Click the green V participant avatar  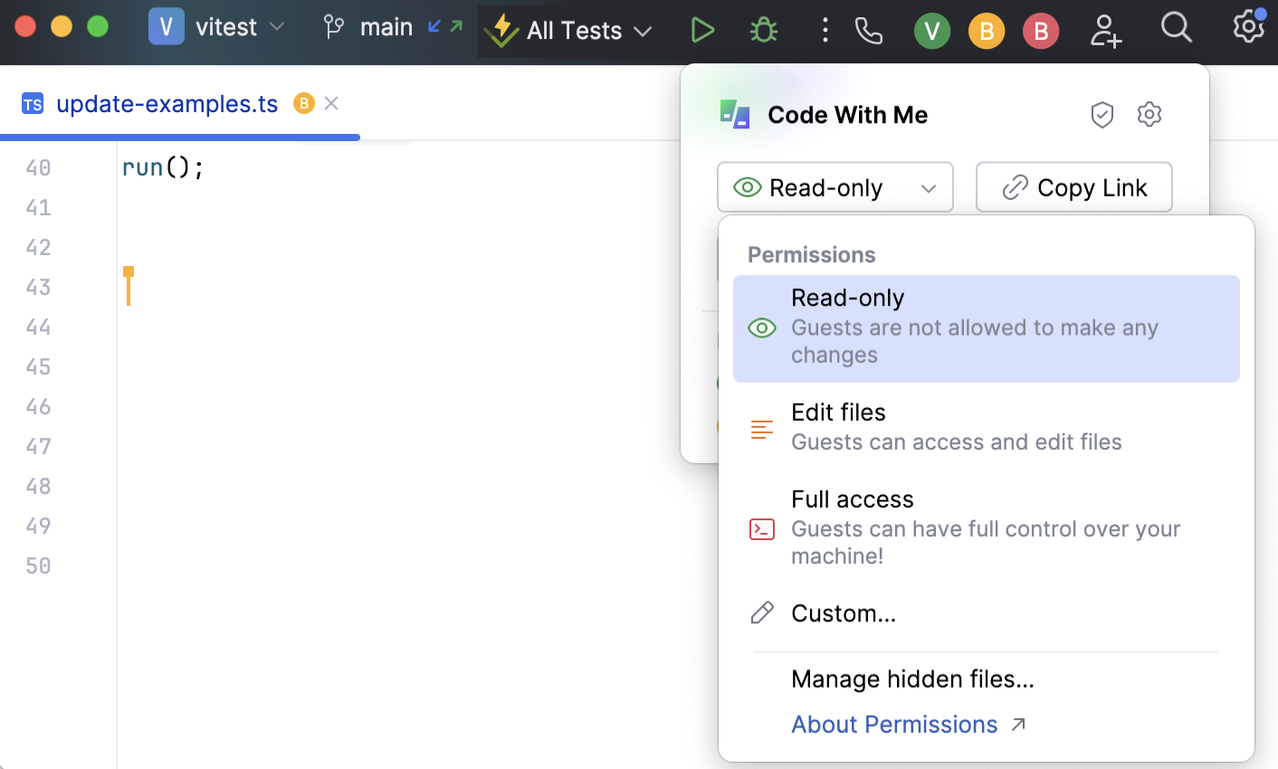coord(932,30)
